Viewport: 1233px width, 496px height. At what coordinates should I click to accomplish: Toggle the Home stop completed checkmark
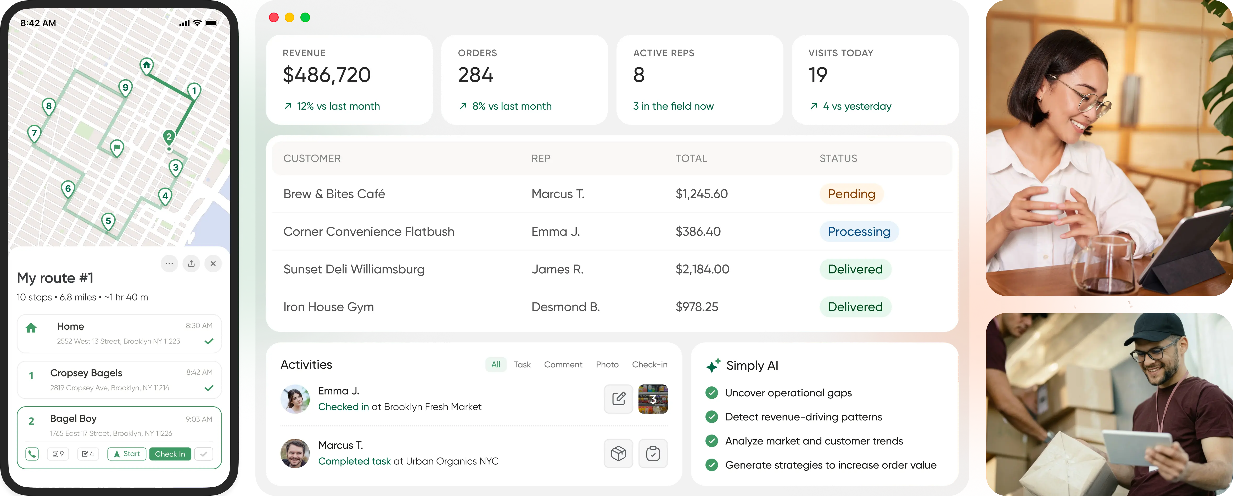coord(209,341)
